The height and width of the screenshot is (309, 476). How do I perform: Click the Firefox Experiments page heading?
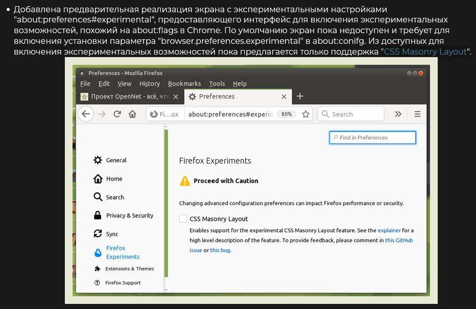click(215, 161)
